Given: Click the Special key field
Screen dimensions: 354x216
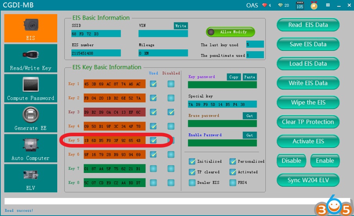Looking at the screenshot, I should click(x=222, y=104).
